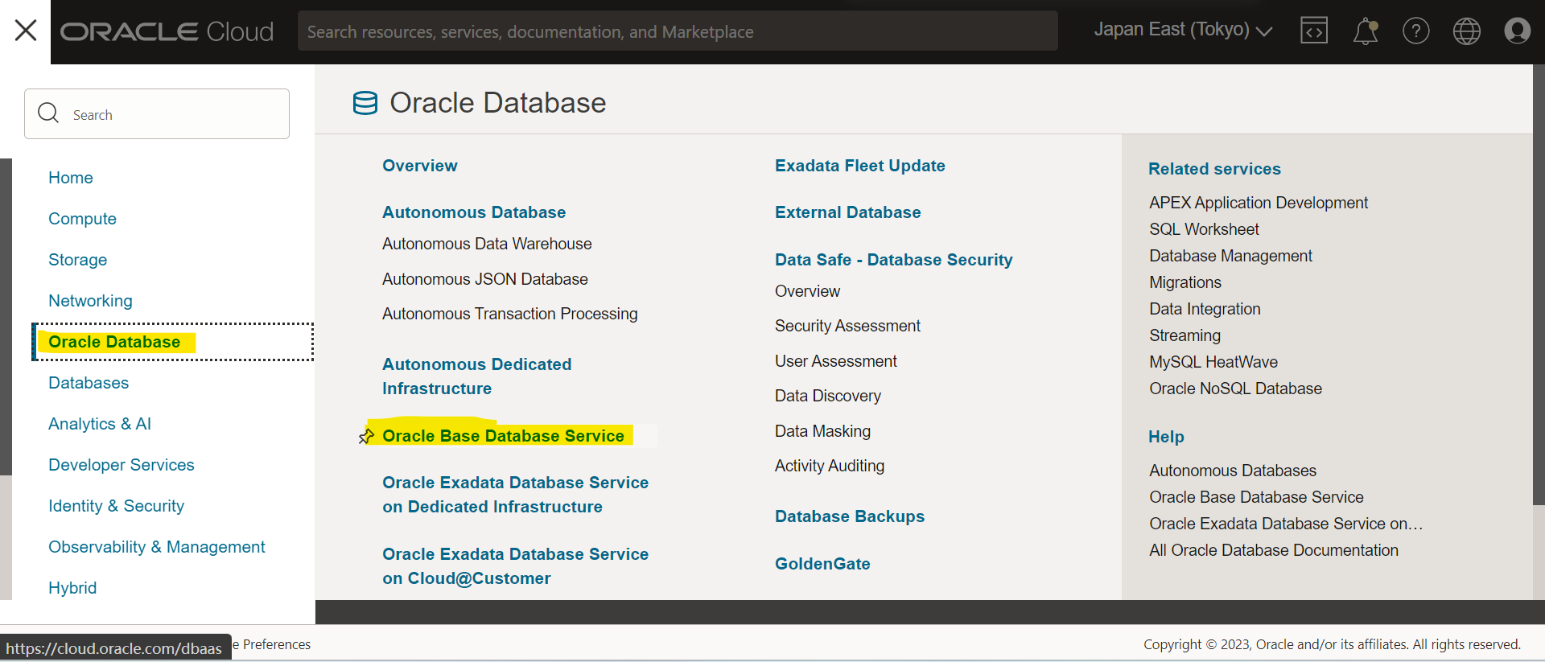
Task: Select Home in the navigation menu
Action: [71, 178]
